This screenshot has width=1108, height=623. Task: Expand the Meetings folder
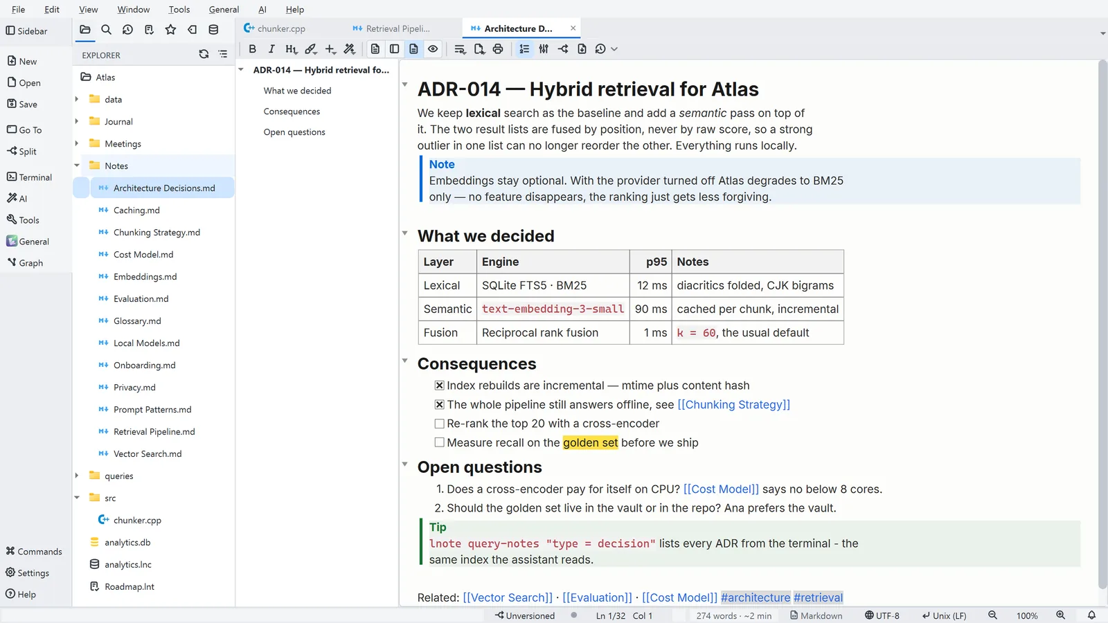[77, 143]
